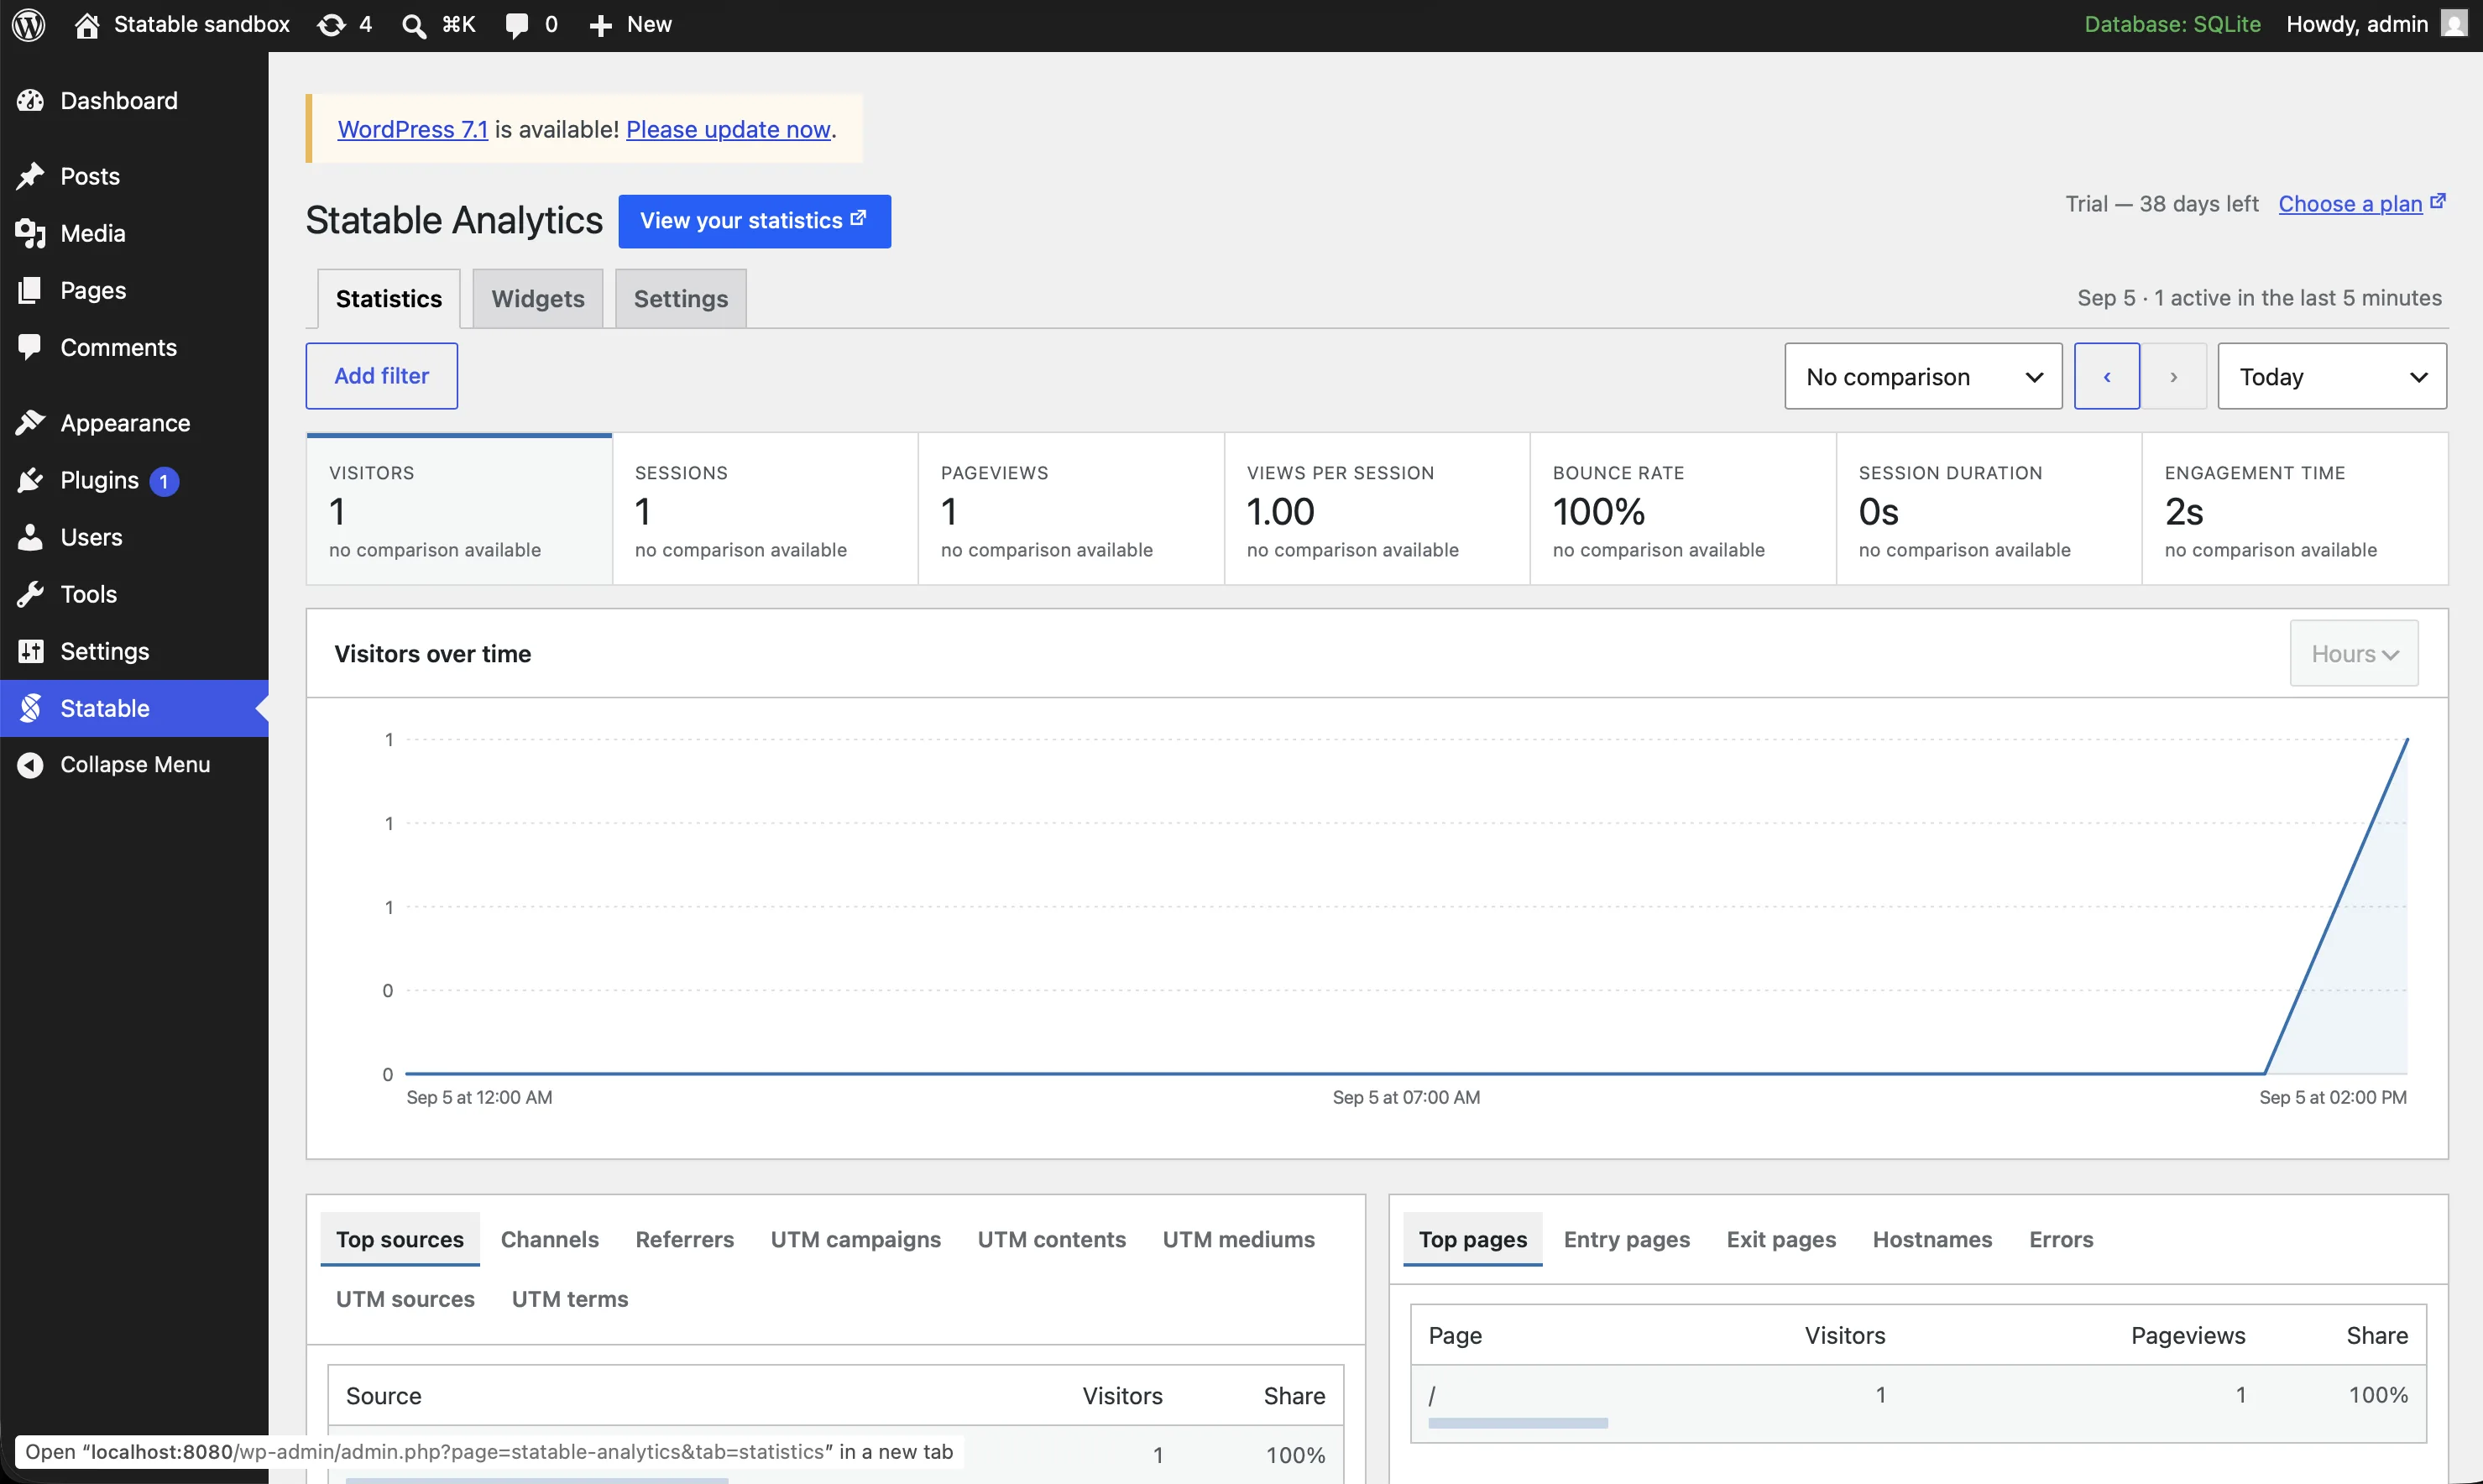This screenshot has width=2483, height=1484.
Task: Open the WordPress logo menu
Action: pyautogui.click(x=29, y=25)
